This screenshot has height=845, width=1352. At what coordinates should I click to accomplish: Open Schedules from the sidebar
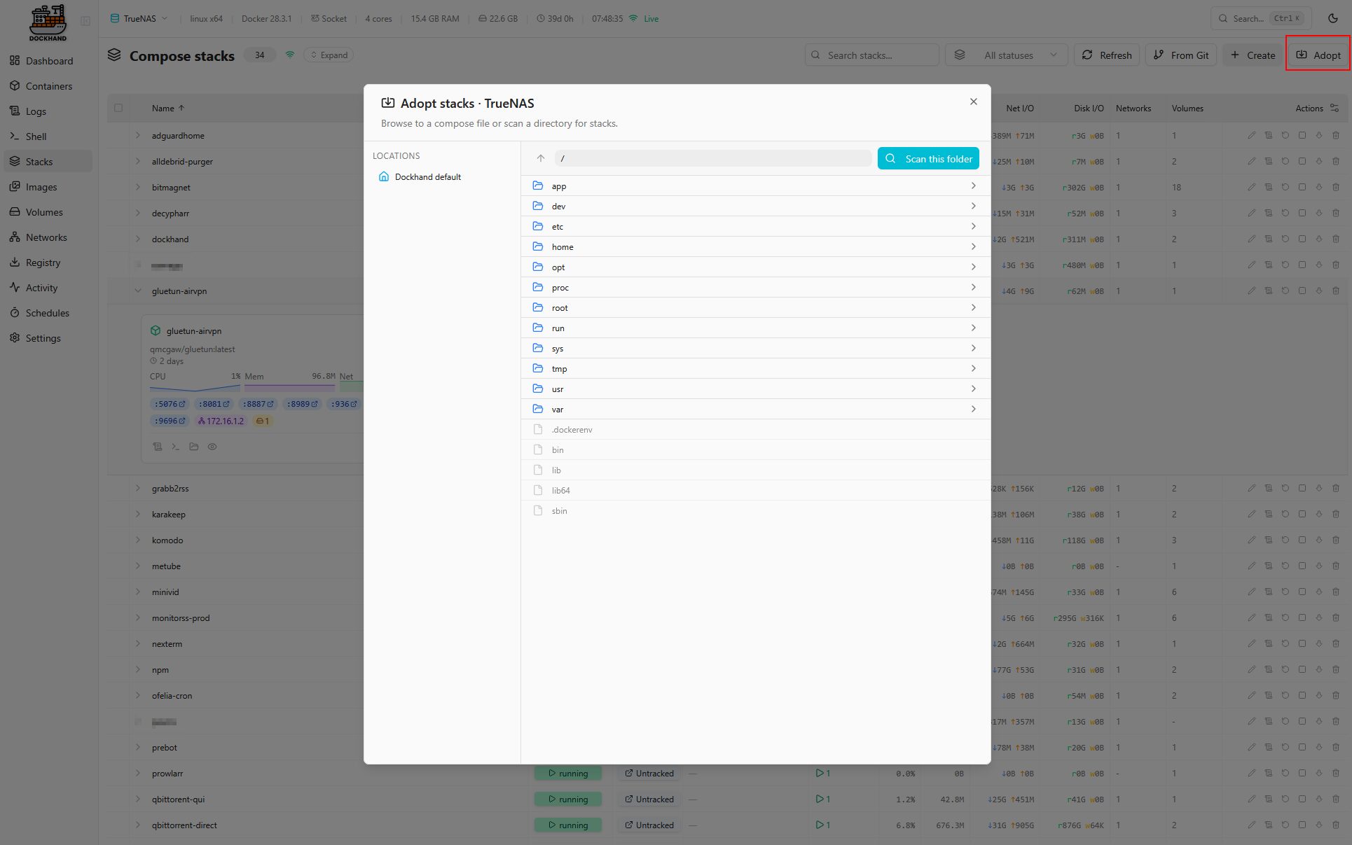pos(48,313)
